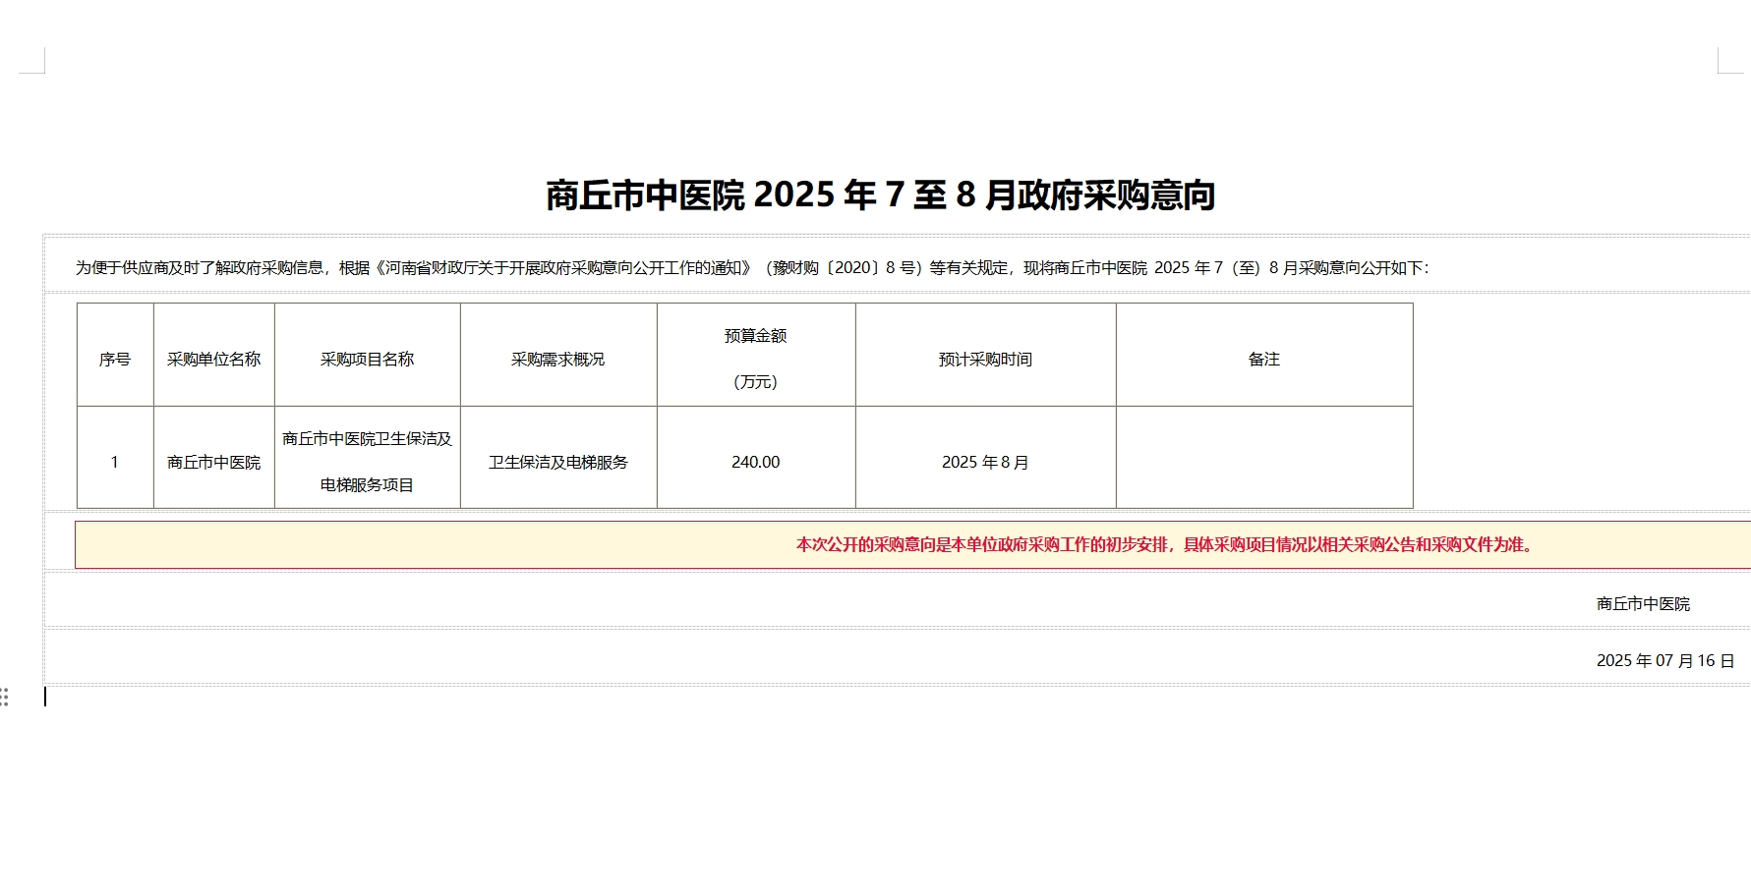Select the 序号 table header cell
The width and height of the screenshot is (1751, 896).
pyautogui.click(x=114, y=360)
